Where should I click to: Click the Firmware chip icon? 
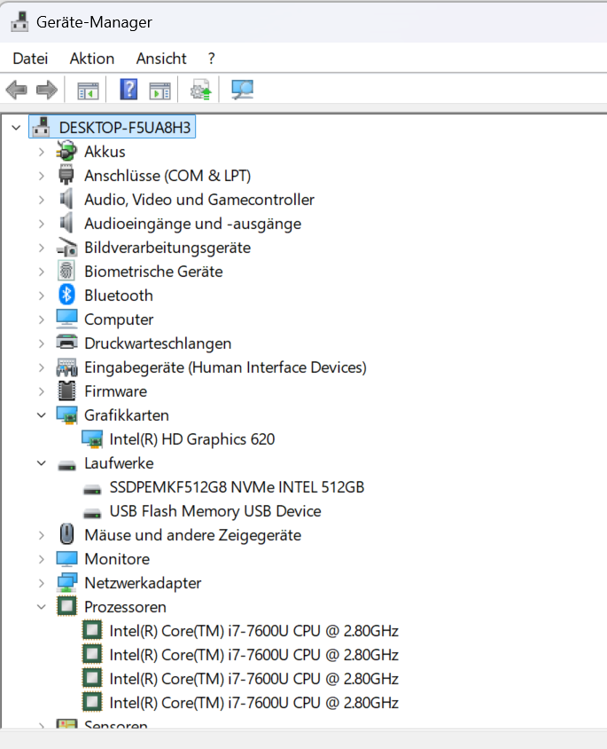66,391
